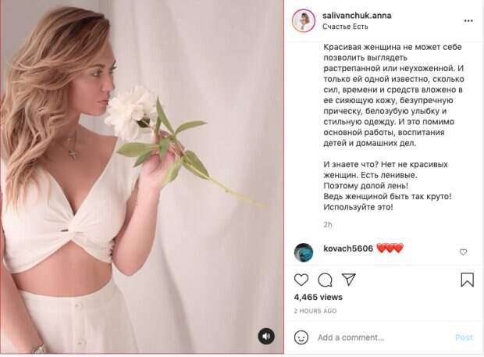Click salivanchuk.anna profile avatar
This screenshot has width=484, height=357.
click(302, 21)
